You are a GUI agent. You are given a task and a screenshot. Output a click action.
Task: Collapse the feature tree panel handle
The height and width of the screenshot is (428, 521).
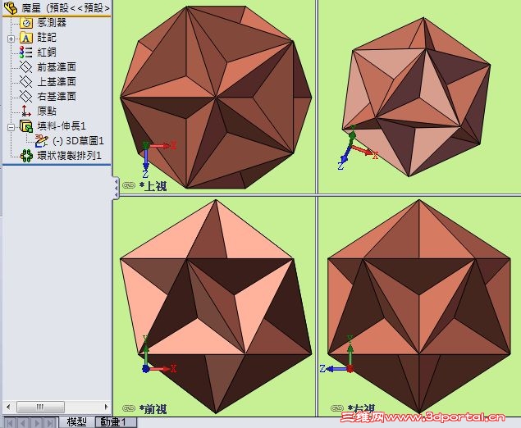pyautogui.click(x=116, y=188)
